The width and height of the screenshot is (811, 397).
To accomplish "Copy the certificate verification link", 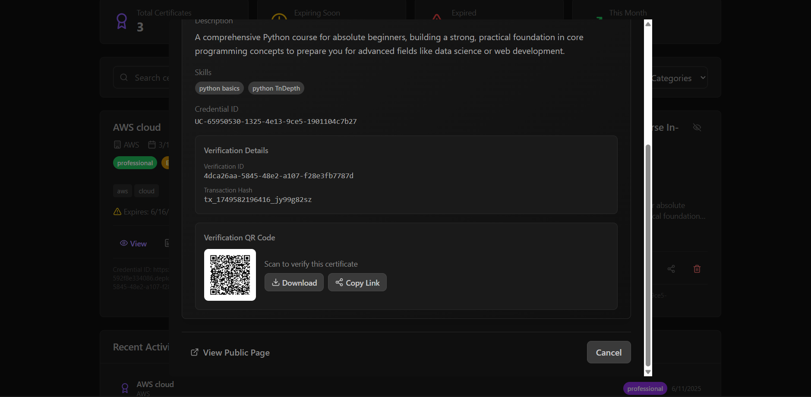I will click(x=357, y=283).
